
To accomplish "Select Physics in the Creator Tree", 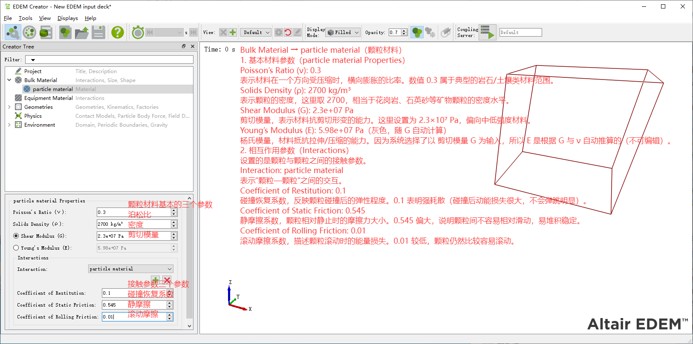I will click(33, 116).
